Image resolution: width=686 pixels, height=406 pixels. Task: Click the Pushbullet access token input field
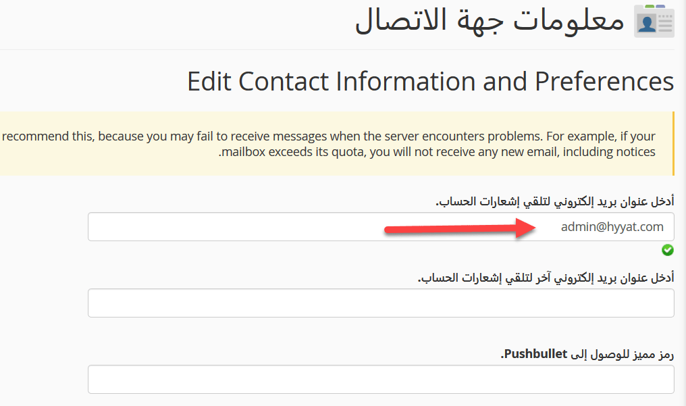tap(381, 379)
